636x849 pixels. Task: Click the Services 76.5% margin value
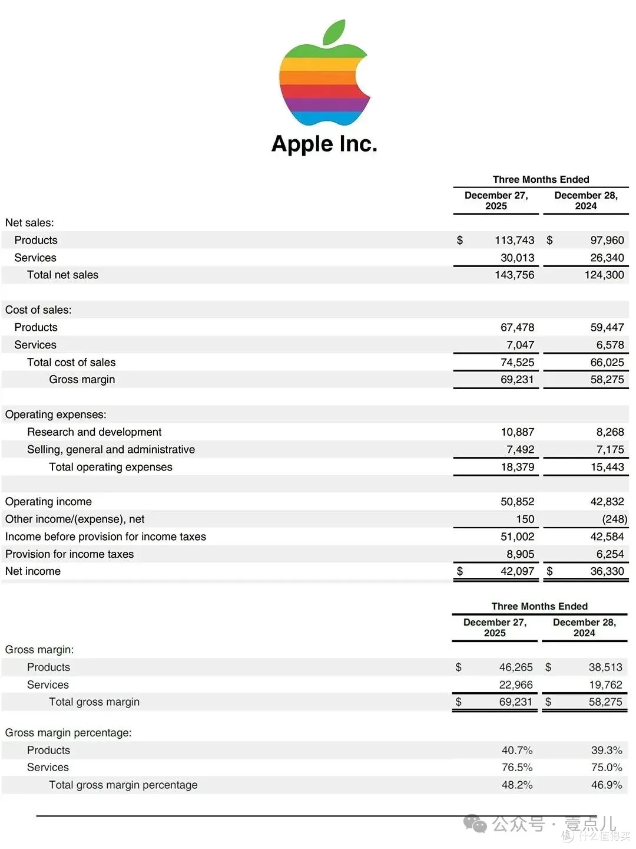517,768
